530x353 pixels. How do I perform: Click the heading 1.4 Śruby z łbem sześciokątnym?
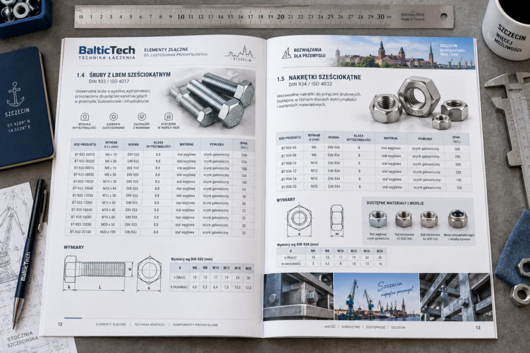123,75
